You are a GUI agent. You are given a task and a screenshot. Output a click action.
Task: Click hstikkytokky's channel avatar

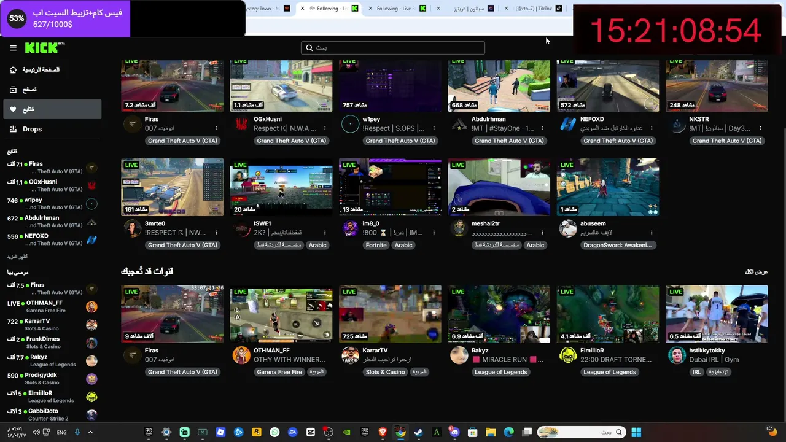[x=677, y=355]
